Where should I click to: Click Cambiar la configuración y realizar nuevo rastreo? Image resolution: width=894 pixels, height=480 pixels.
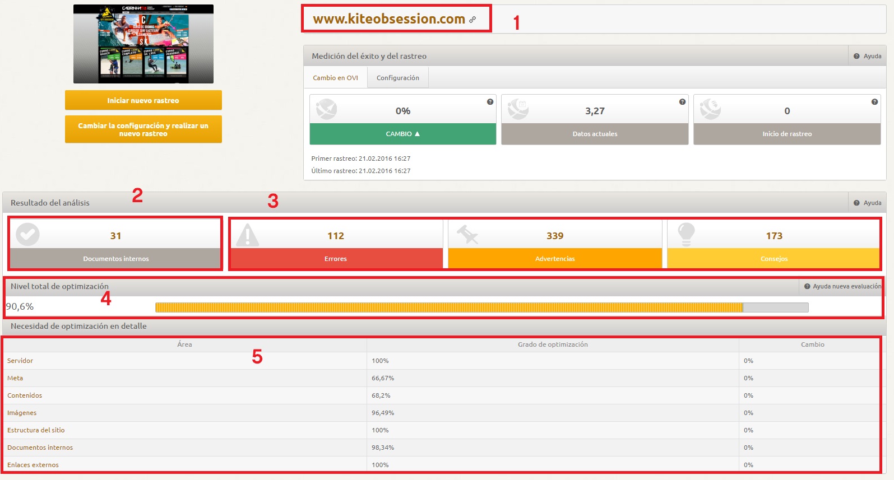point(143,129)
